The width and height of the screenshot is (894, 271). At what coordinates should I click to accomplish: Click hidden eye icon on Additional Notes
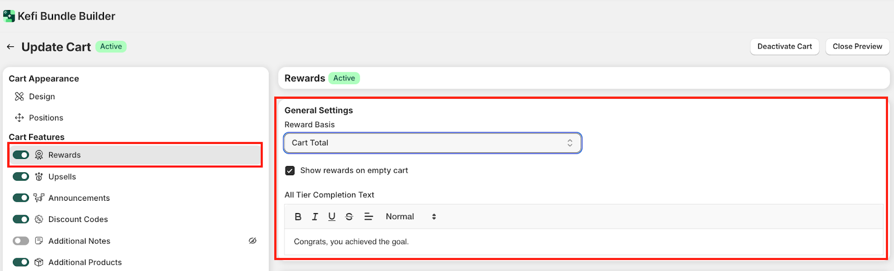253,241
